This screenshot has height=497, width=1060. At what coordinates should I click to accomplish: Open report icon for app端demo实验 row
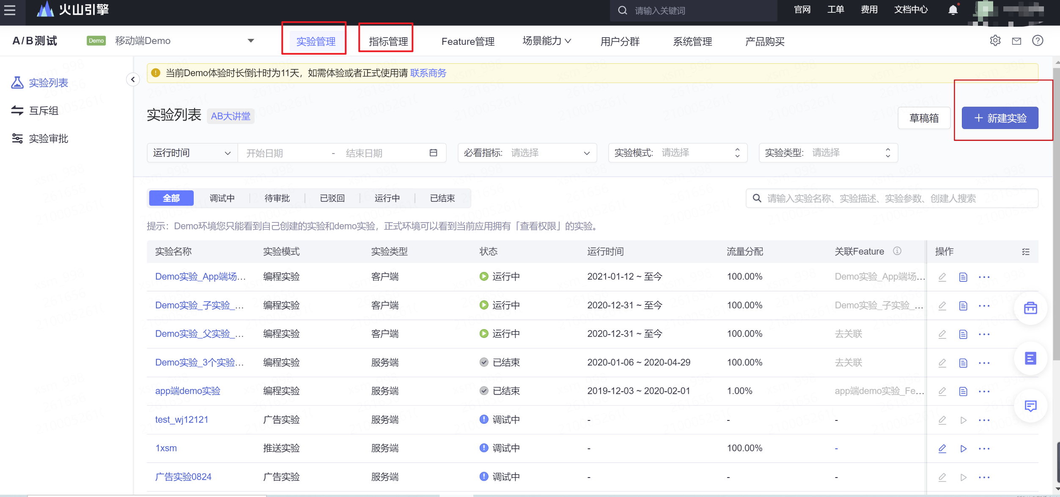coord(963,391)
